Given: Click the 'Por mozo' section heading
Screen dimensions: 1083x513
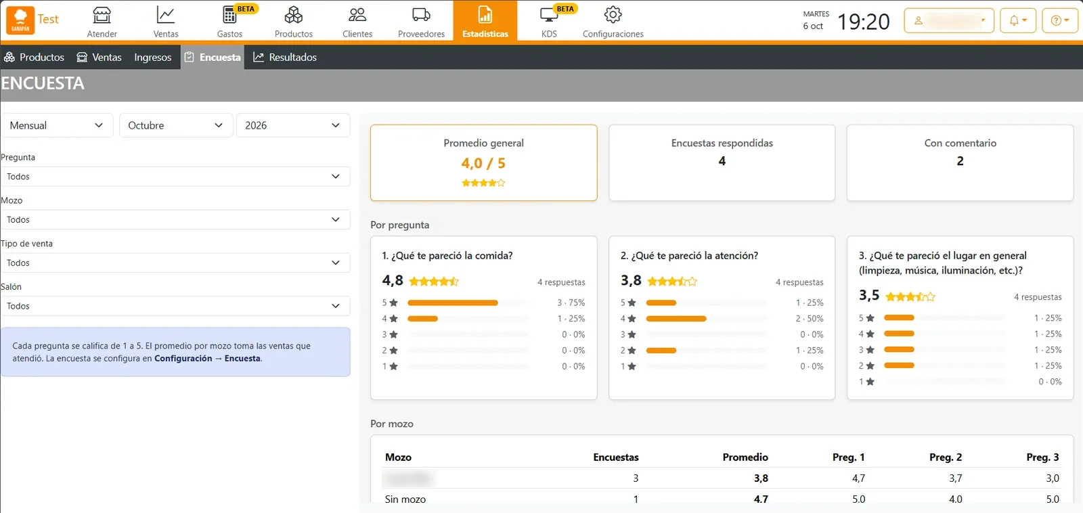Looking at the screenshot, I should 392,424.
